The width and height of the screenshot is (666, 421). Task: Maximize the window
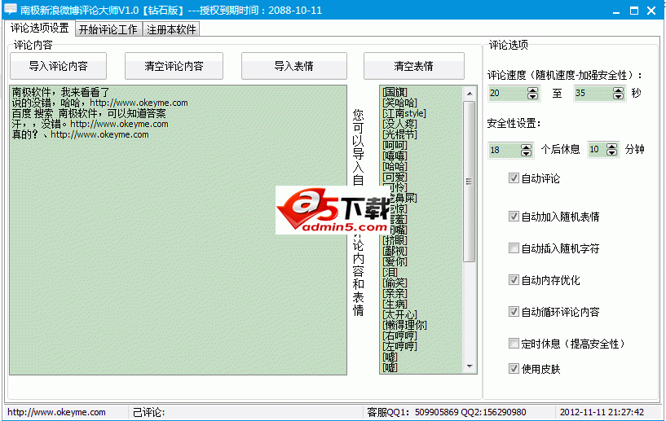tap(633, 11)
